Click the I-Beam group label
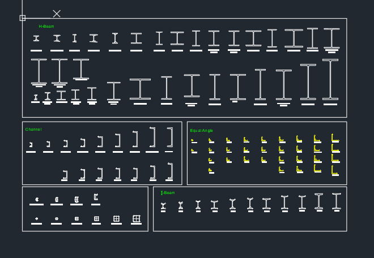 pos(168,193)
